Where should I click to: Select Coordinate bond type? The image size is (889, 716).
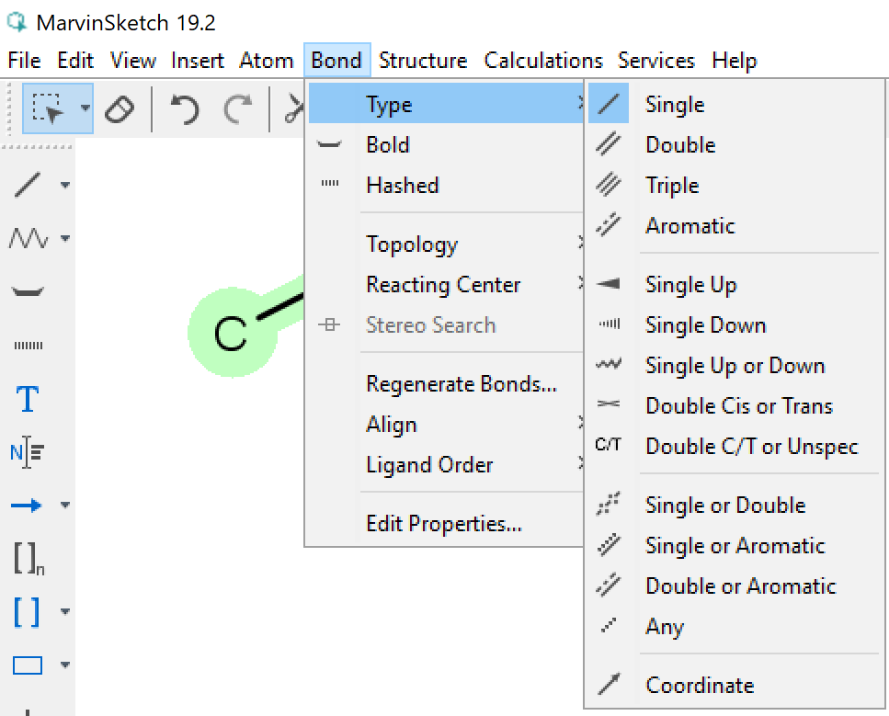(x=699, y=686)
